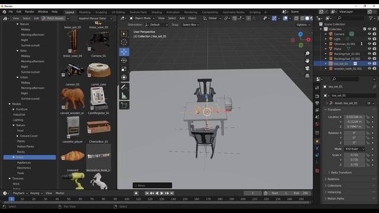Viewport: 379px width, 213px height.
Task: Toggle the snapping magnet button
Action: (235, 18)
